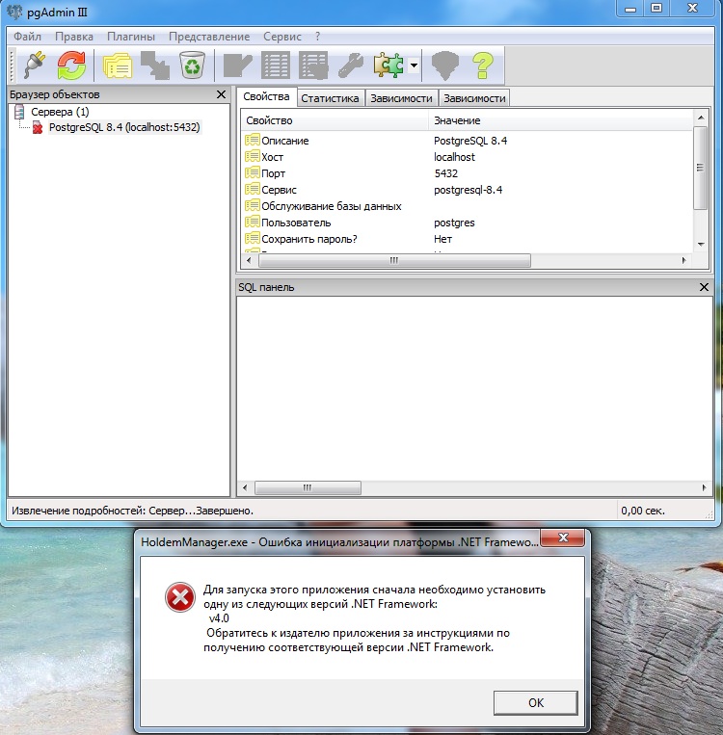Click the filtered data view icon
Viewport: 723px width, 735px height.
[313, 65]
